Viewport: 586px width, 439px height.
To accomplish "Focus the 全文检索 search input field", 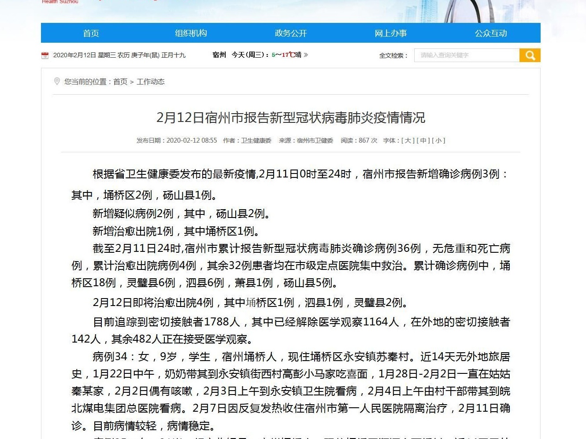I will point(467,55).
